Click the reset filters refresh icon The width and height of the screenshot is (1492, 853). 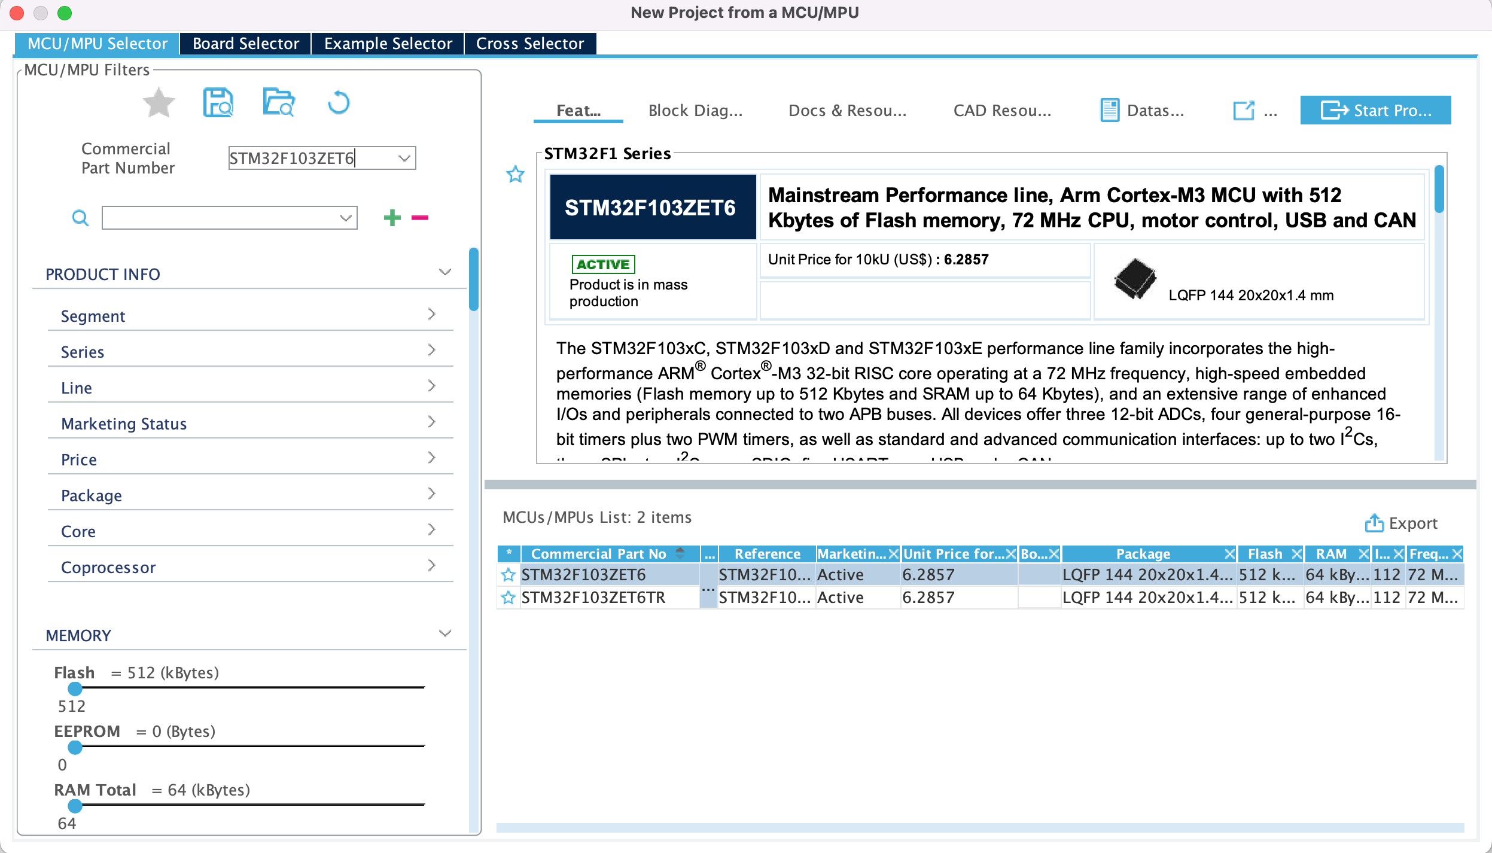(x=339, y=103)
